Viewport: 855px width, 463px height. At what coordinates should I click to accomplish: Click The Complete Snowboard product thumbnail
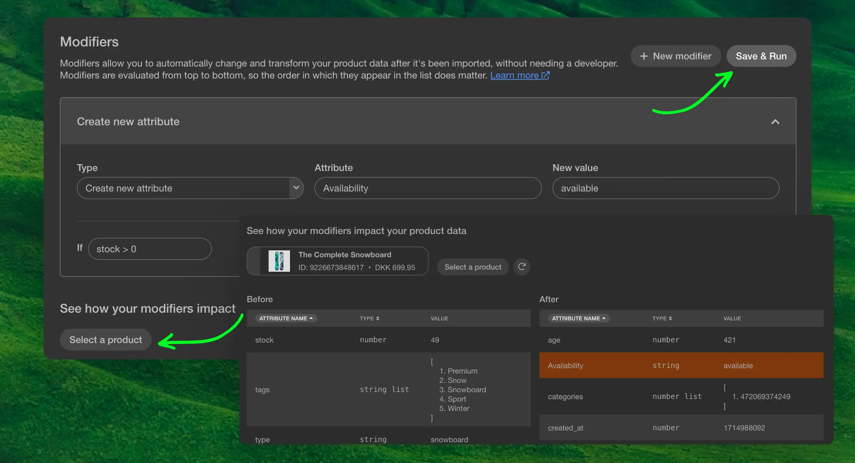(279, 261)
